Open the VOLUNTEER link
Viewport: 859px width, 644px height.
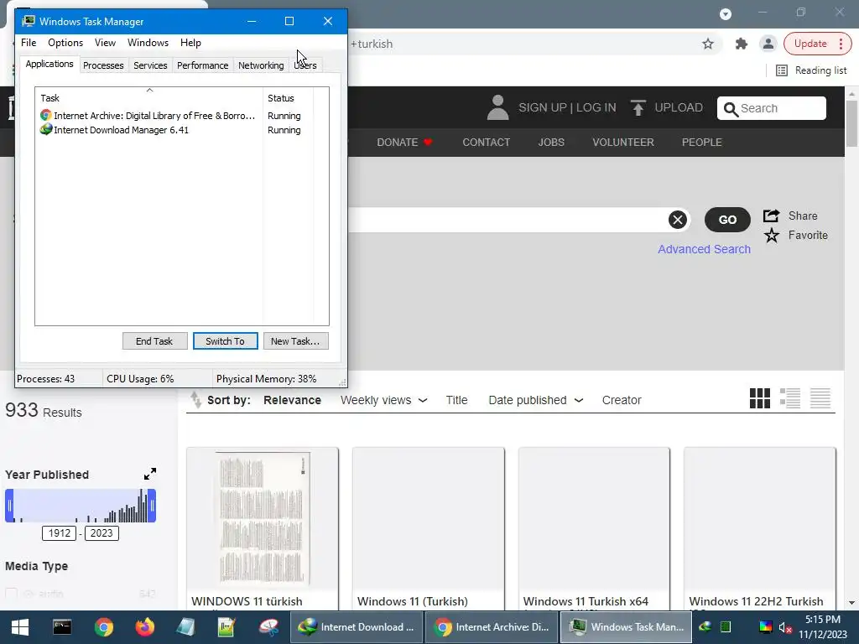click(x=623, y=143)
